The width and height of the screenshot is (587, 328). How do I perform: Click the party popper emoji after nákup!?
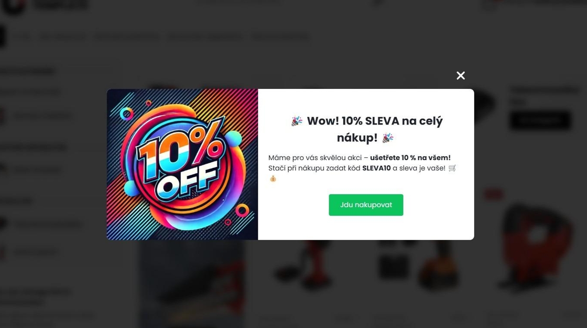[388, 138]
